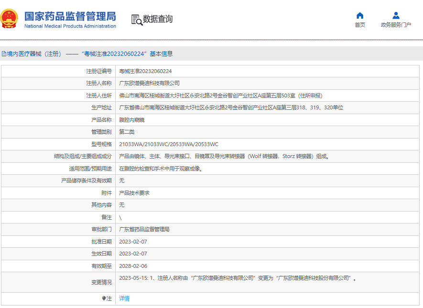Click the document icon before 境内医疗器械
Viewport: 423px width, 308px height.
click(x=4, y=54)
